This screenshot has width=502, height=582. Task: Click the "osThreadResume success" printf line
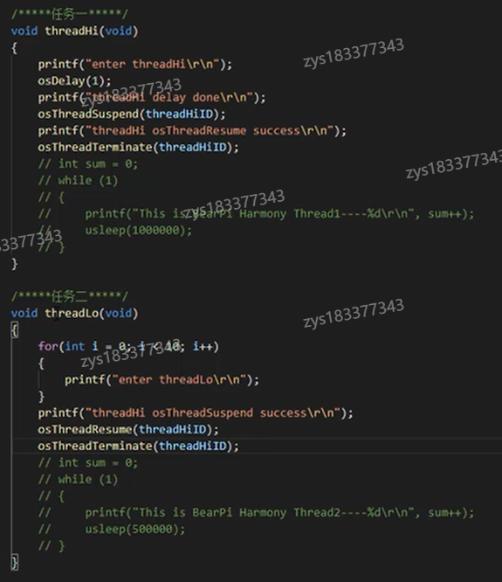tap(192, 131)
